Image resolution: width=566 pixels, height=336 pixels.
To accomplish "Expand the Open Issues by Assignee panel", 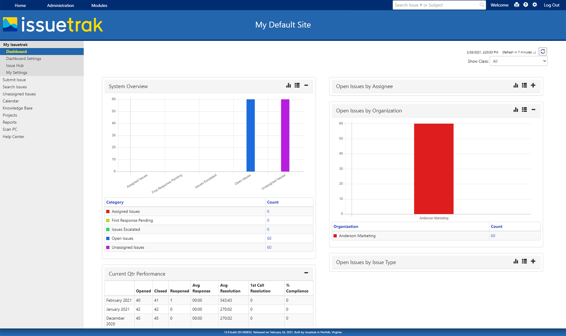I will tap(533, 85).
